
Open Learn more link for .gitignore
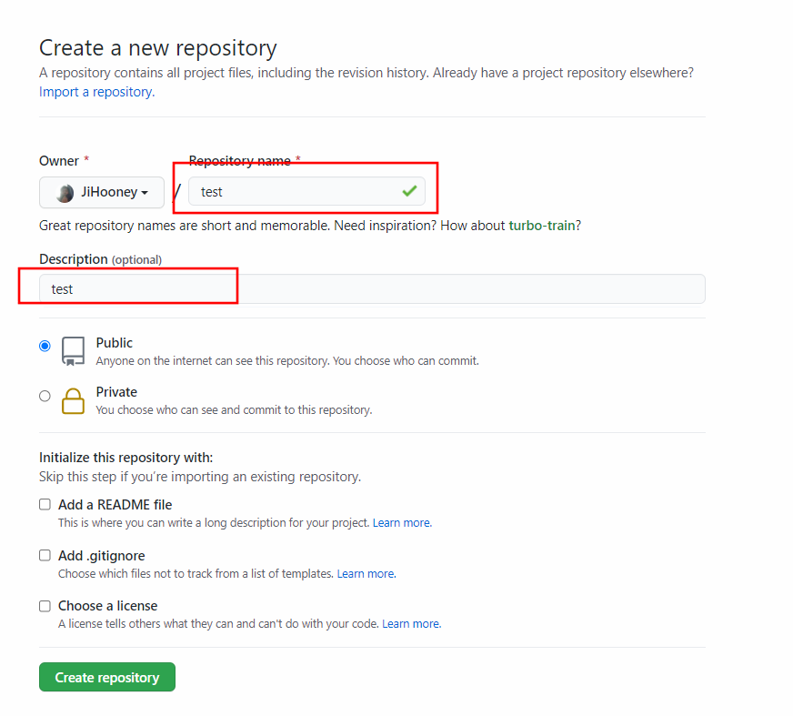coord(366,574)
